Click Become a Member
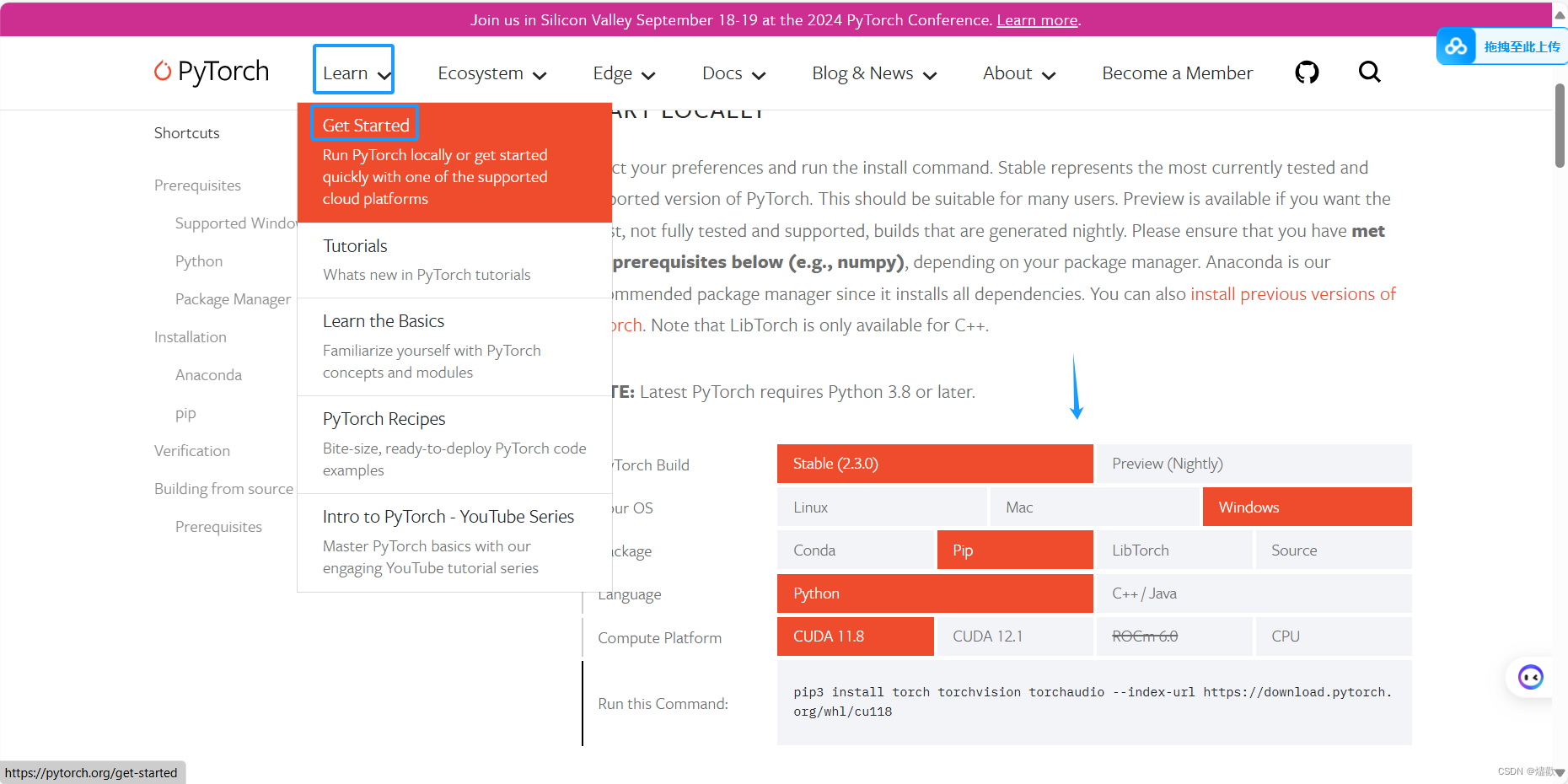The height and width of the screenshot is (784, 1568). [x=1177, y=73]
